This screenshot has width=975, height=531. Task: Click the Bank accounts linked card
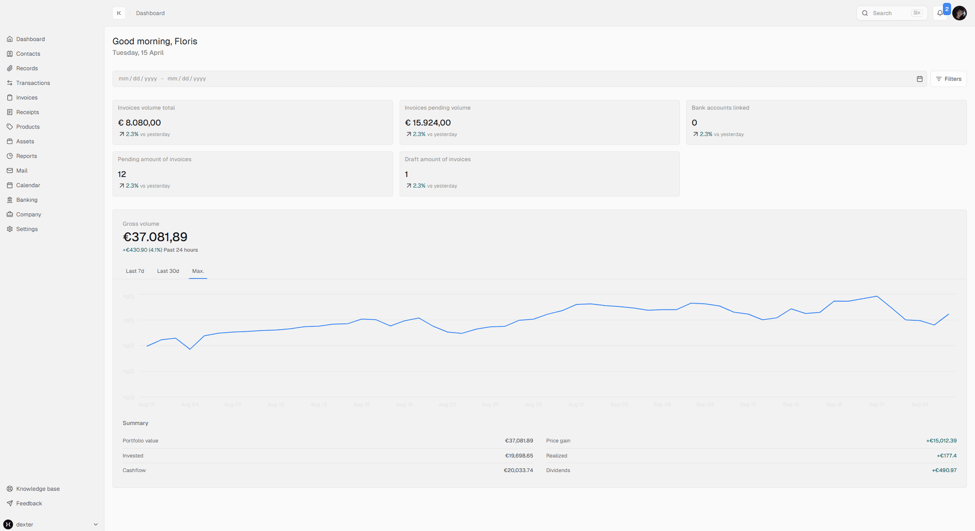point(826,122)
